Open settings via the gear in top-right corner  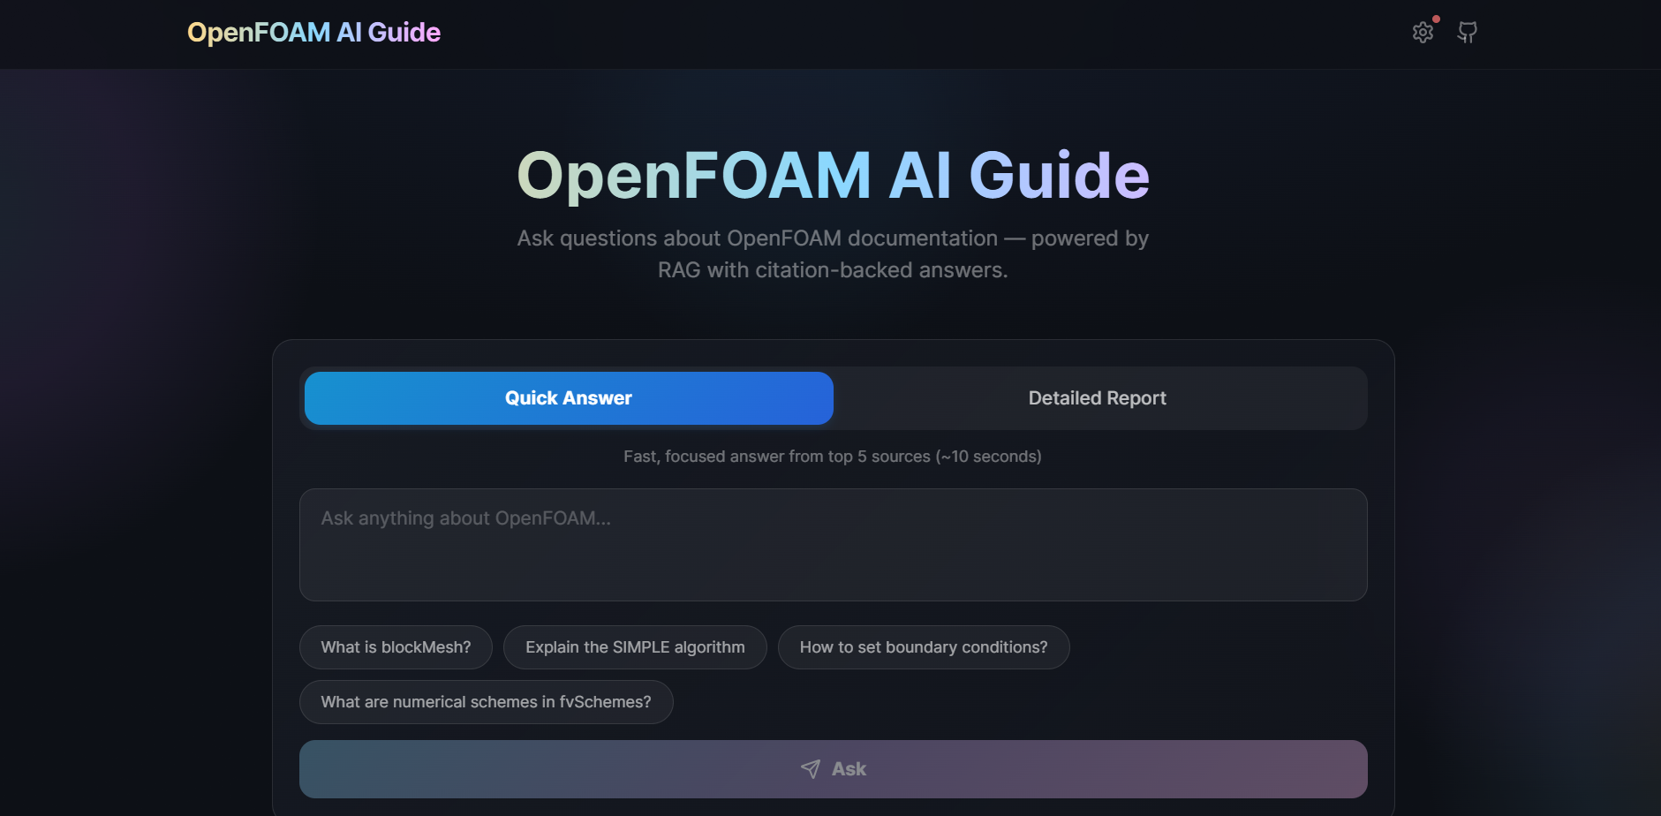[1423, 32]
